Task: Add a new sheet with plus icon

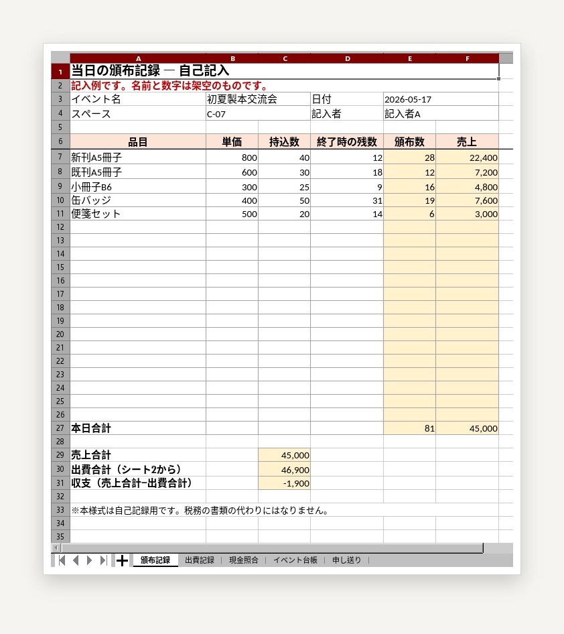Action: (122, 560)
